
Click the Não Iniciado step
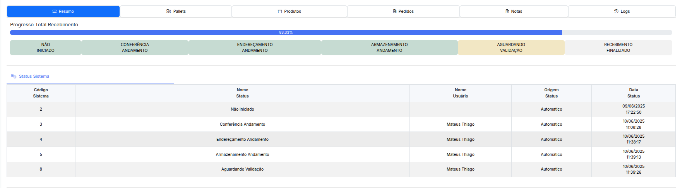pos(46,48)
